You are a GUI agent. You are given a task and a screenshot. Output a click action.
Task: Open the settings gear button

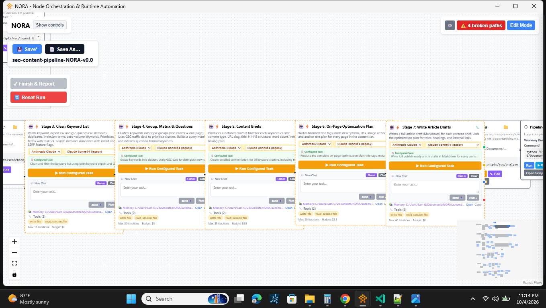point(450,25)
